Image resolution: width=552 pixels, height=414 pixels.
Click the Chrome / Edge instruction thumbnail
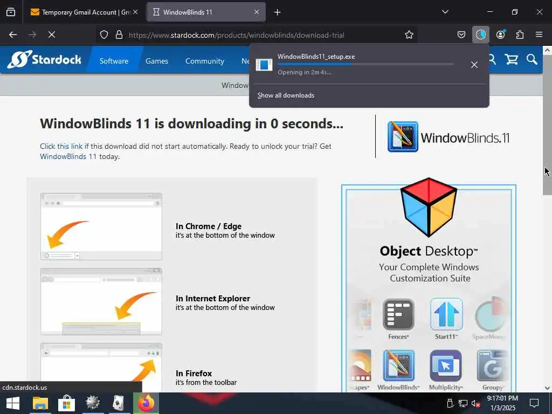click(x=101, y=226)
